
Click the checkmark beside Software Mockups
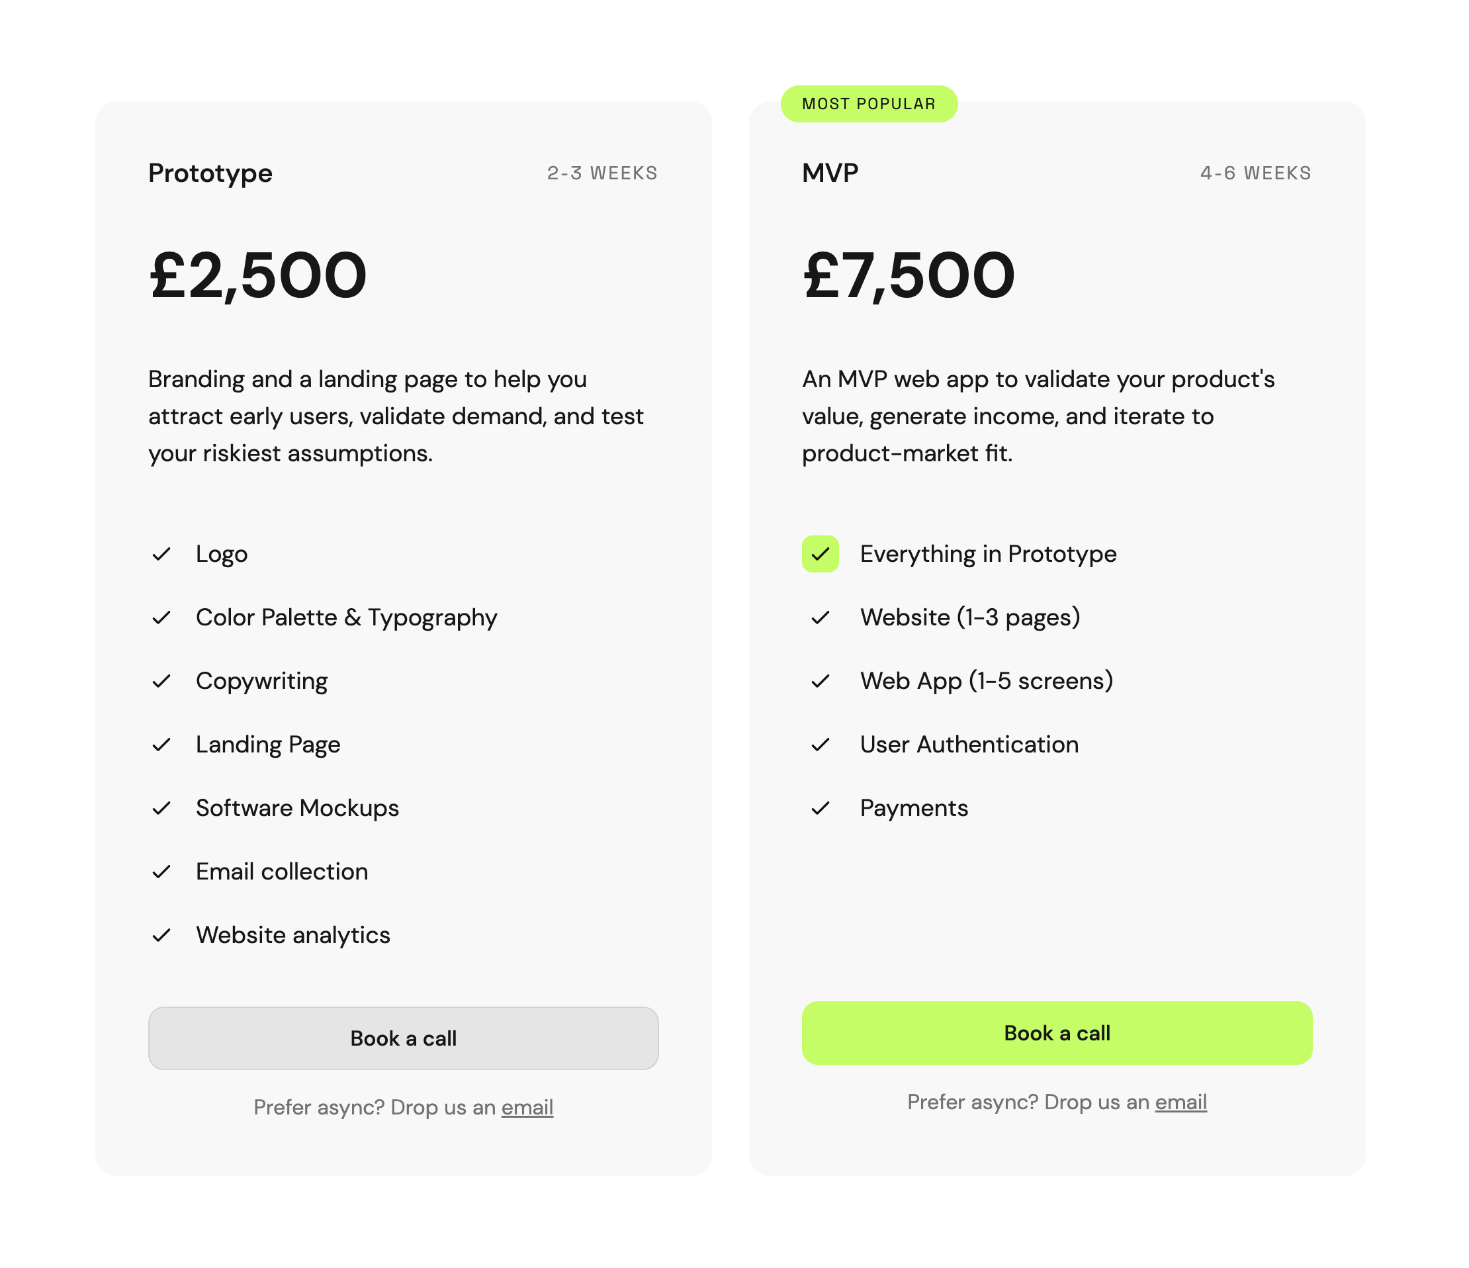(x=161, y=808)
